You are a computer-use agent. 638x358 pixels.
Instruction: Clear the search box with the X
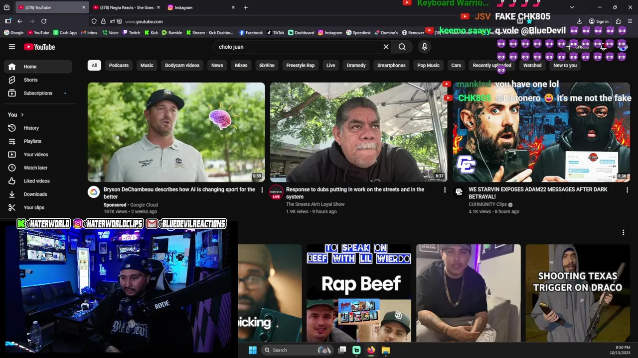click(386, 47)
